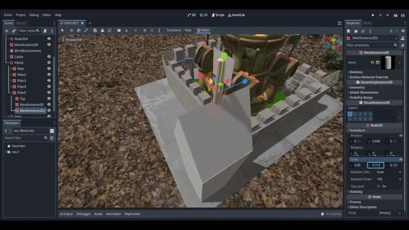
Task: Collapse the Transform section
Action: 357,130
